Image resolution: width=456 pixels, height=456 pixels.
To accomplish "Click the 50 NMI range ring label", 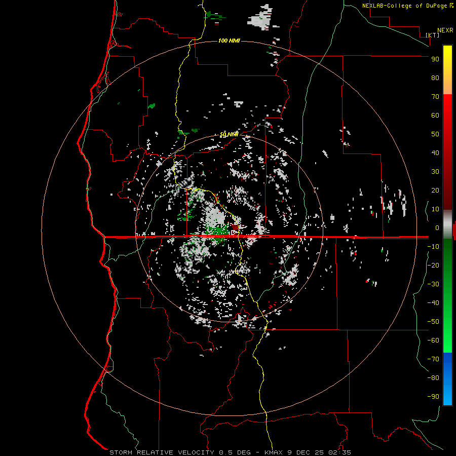I will tap(229, 134).
